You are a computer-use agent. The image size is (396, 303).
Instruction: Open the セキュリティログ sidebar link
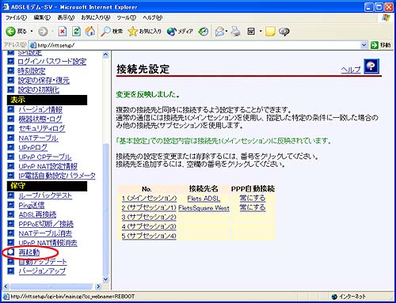pos(42,128)
